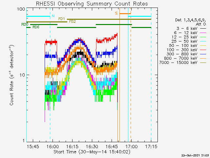Click the 3 - 6 keV legend entry
This screenshot has height=158, width=210.
pos(191,29)
